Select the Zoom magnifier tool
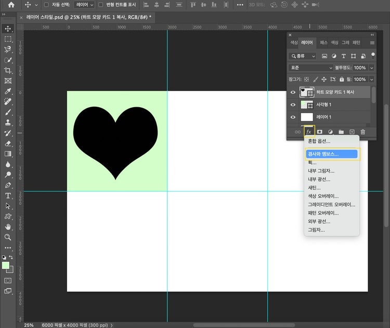 (8, 237)
